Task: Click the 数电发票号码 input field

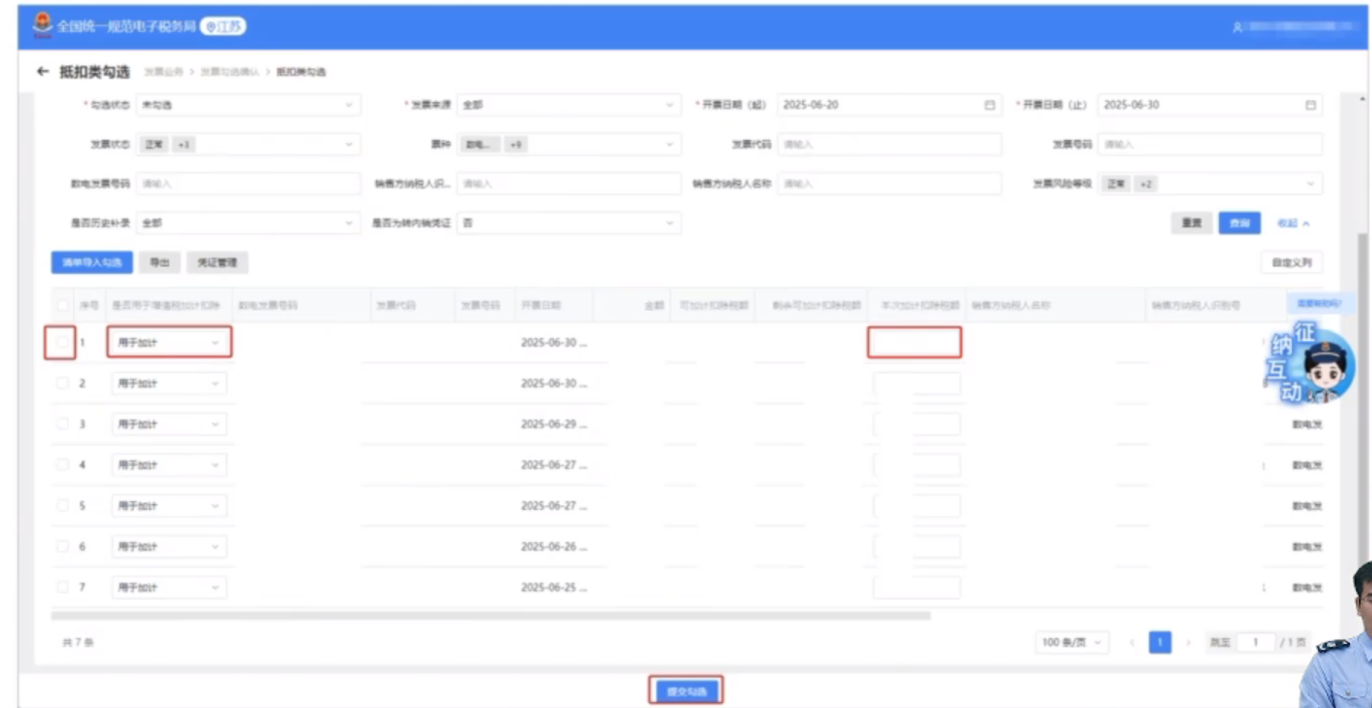Action: 248,184
